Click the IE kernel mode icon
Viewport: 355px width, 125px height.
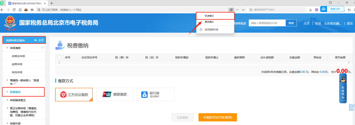(x=231, y=10)
